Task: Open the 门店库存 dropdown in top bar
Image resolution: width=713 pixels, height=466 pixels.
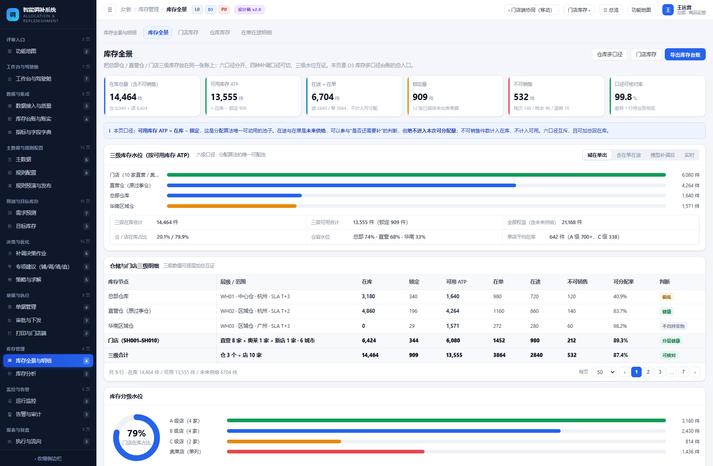Action: click(x=579, y=10)
